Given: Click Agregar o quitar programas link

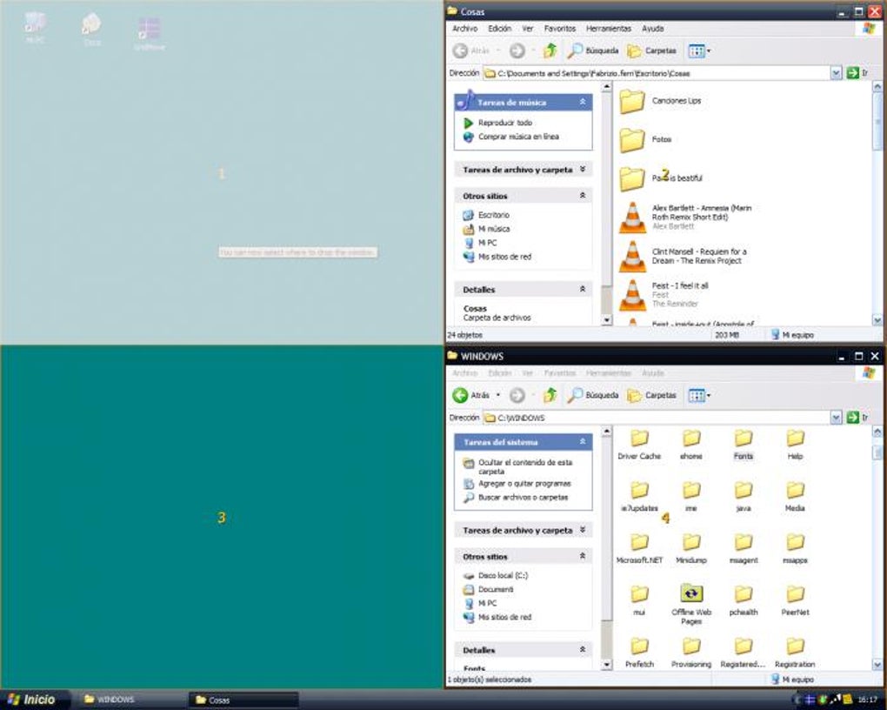Looking at the screenshot, I should [524, 484].
